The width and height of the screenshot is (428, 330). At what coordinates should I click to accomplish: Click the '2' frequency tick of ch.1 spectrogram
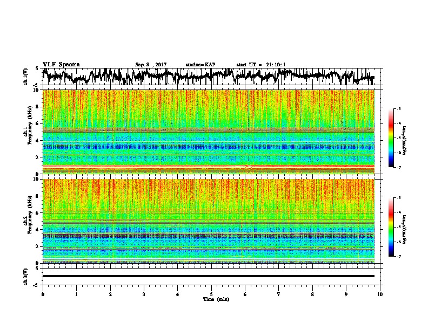(x=38, y=157)
